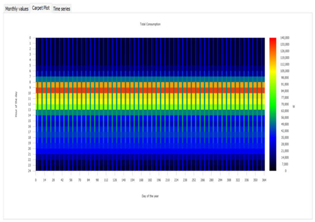
Task: Click the 12 tick on hour axis
Action: pyautogui.click(x=30, y=104)
